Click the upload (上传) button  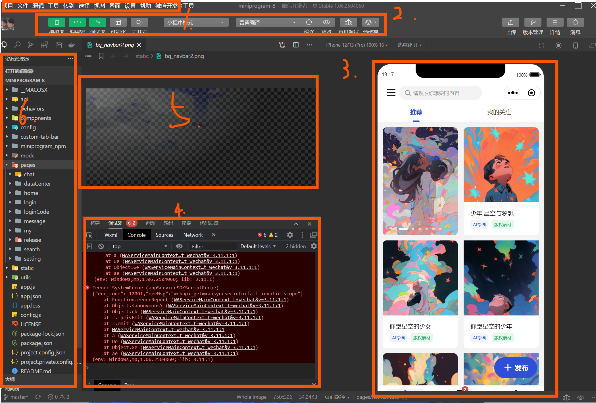pyautogui.click(x=510, y=22)
